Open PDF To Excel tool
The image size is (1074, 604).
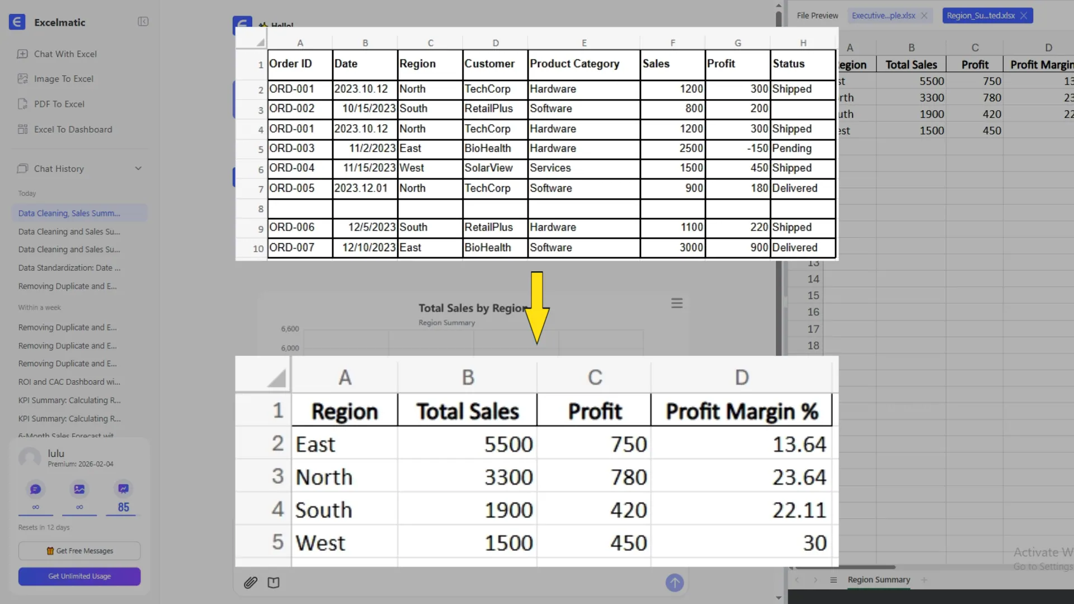[59, 104]
